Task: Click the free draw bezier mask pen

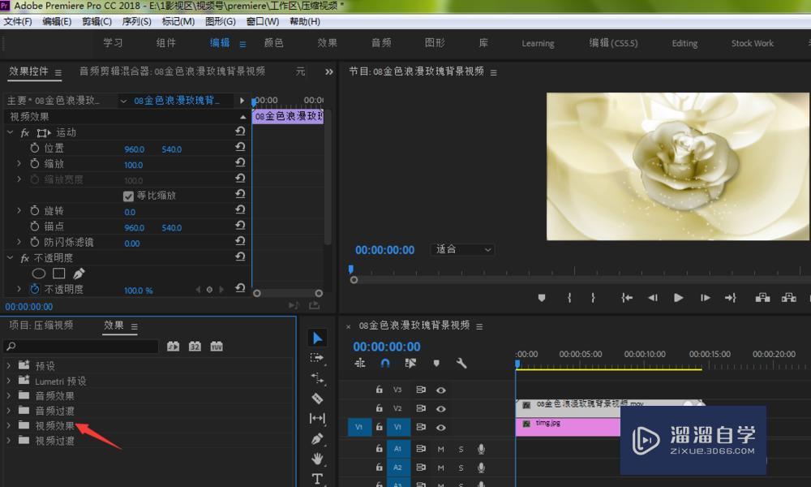Action: pyautogui.click(x=79, y=273)
